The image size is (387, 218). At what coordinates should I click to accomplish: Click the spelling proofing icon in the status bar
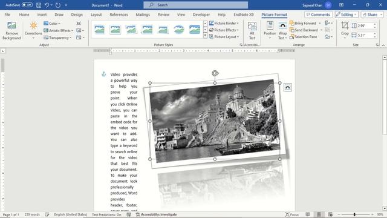pos(47,214)
